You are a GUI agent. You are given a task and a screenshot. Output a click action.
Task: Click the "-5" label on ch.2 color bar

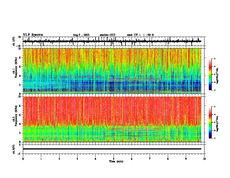[214, 122]
